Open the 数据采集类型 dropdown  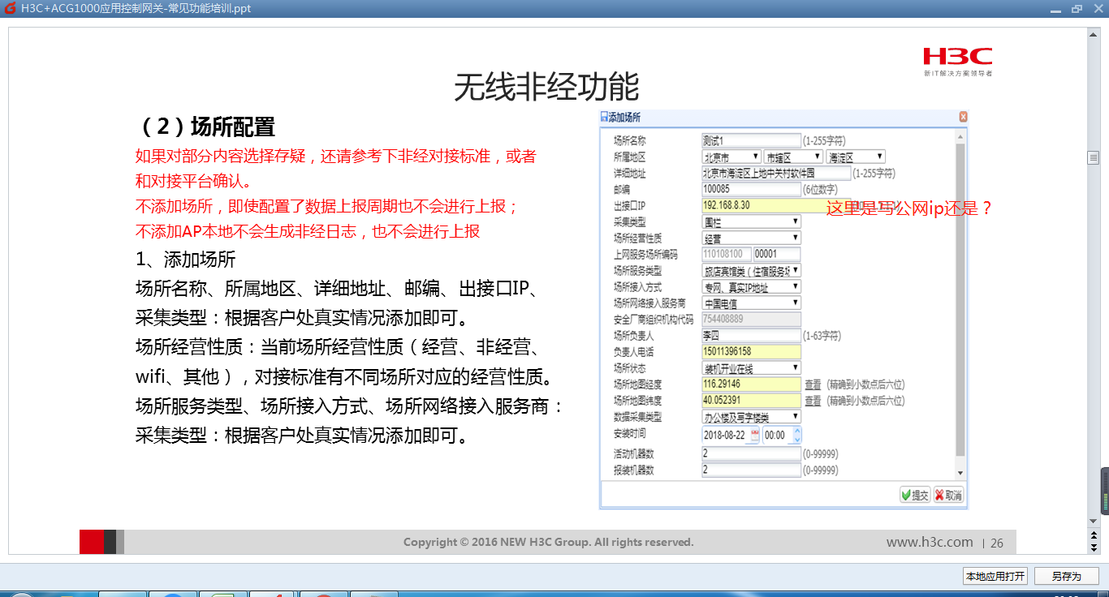752,416
